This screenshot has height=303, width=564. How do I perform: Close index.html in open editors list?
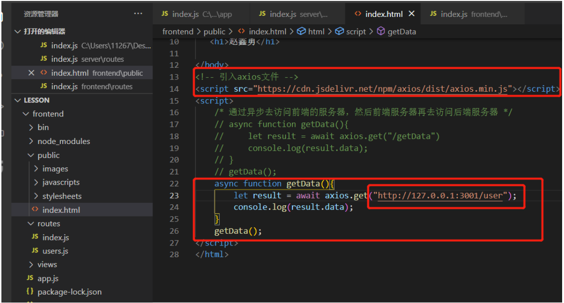pos(31,73)
